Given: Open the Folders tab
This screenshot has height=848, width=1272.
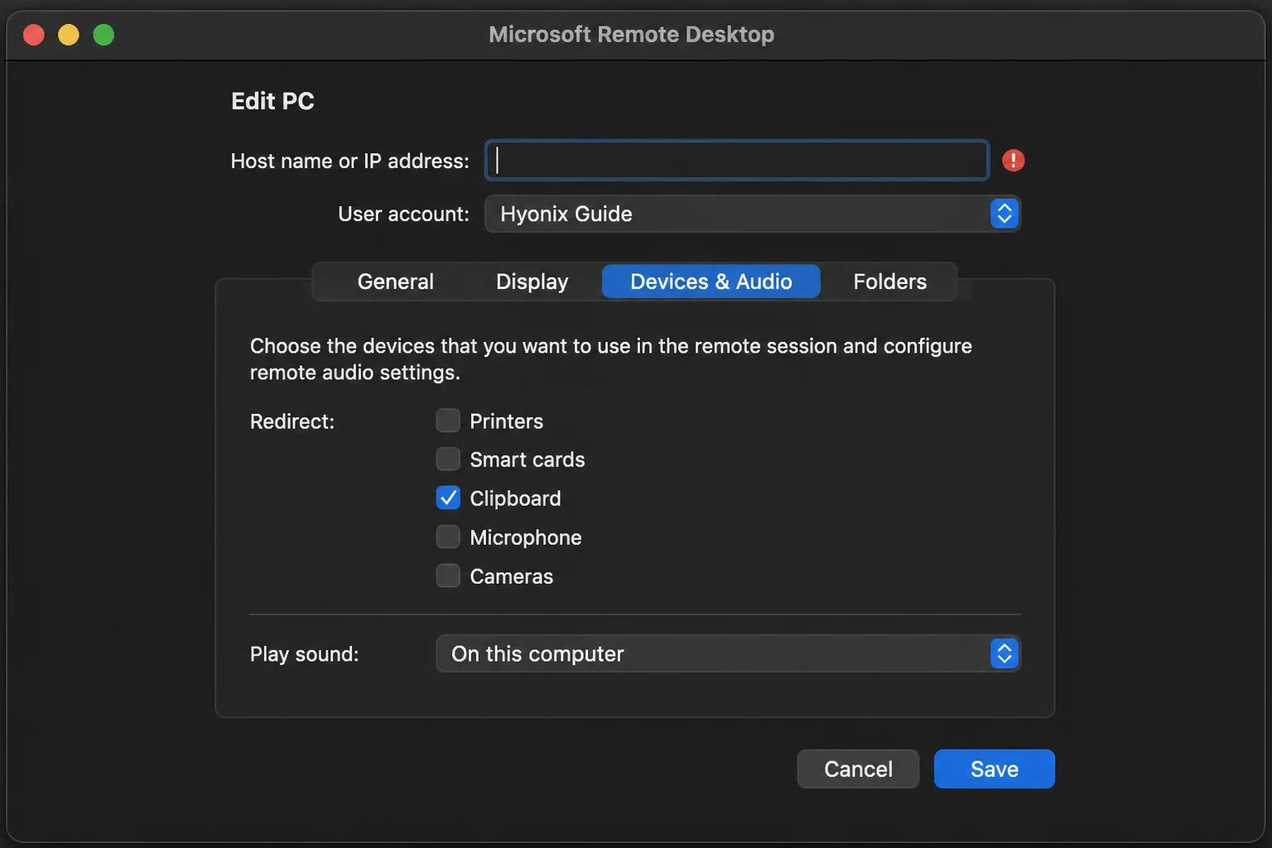Looking at the screenshot, I should coord(889,282).
